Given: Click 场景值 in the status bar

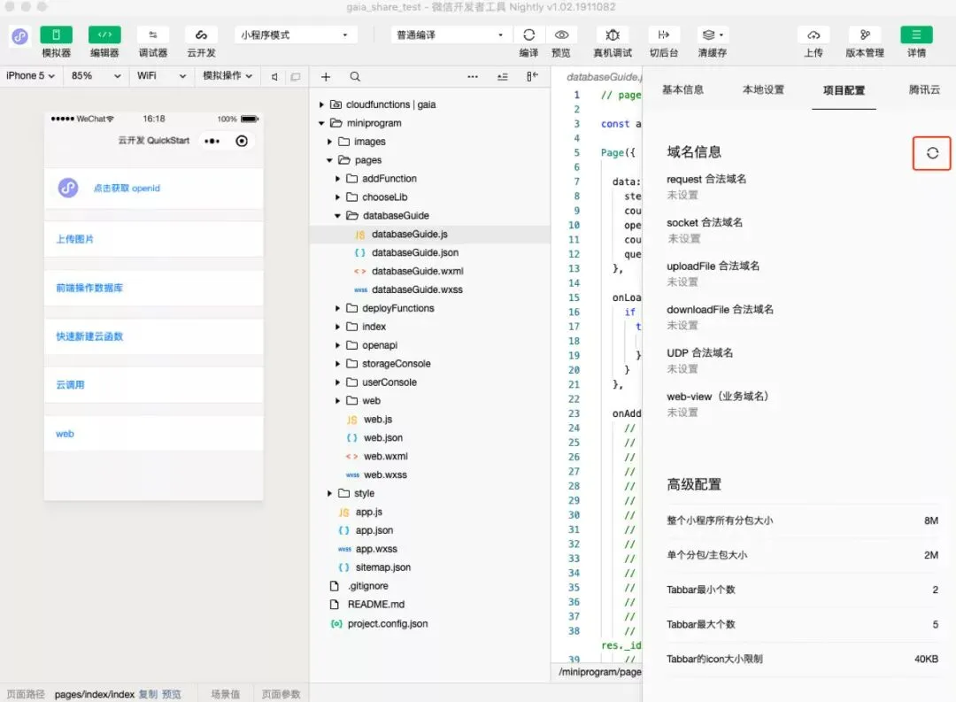Looking at the screenshot, I should (225, 694).
